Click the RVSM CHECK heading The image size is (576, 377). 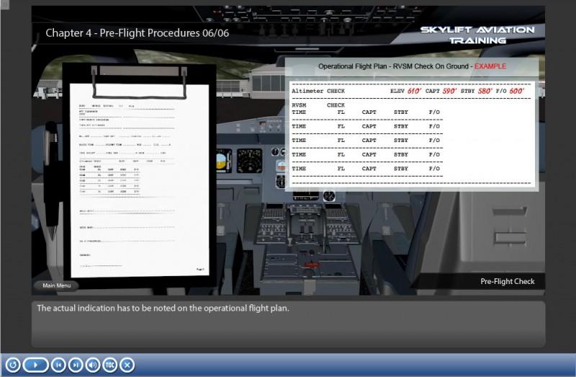pos(318,105)
